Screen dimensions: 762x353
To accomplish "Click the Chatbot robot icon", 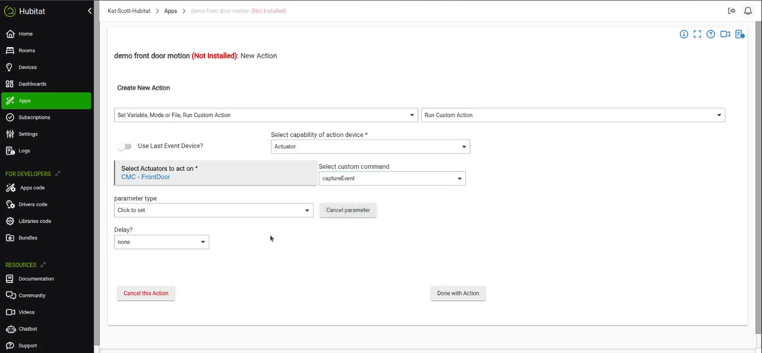I will pyautogui.click(x=10, y=329).
